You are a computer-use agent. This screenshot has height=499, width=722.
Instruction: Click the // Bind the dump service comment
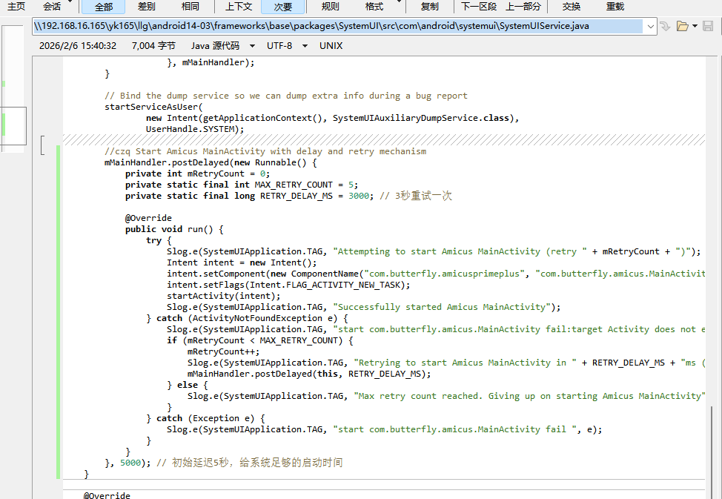(285, 96)
